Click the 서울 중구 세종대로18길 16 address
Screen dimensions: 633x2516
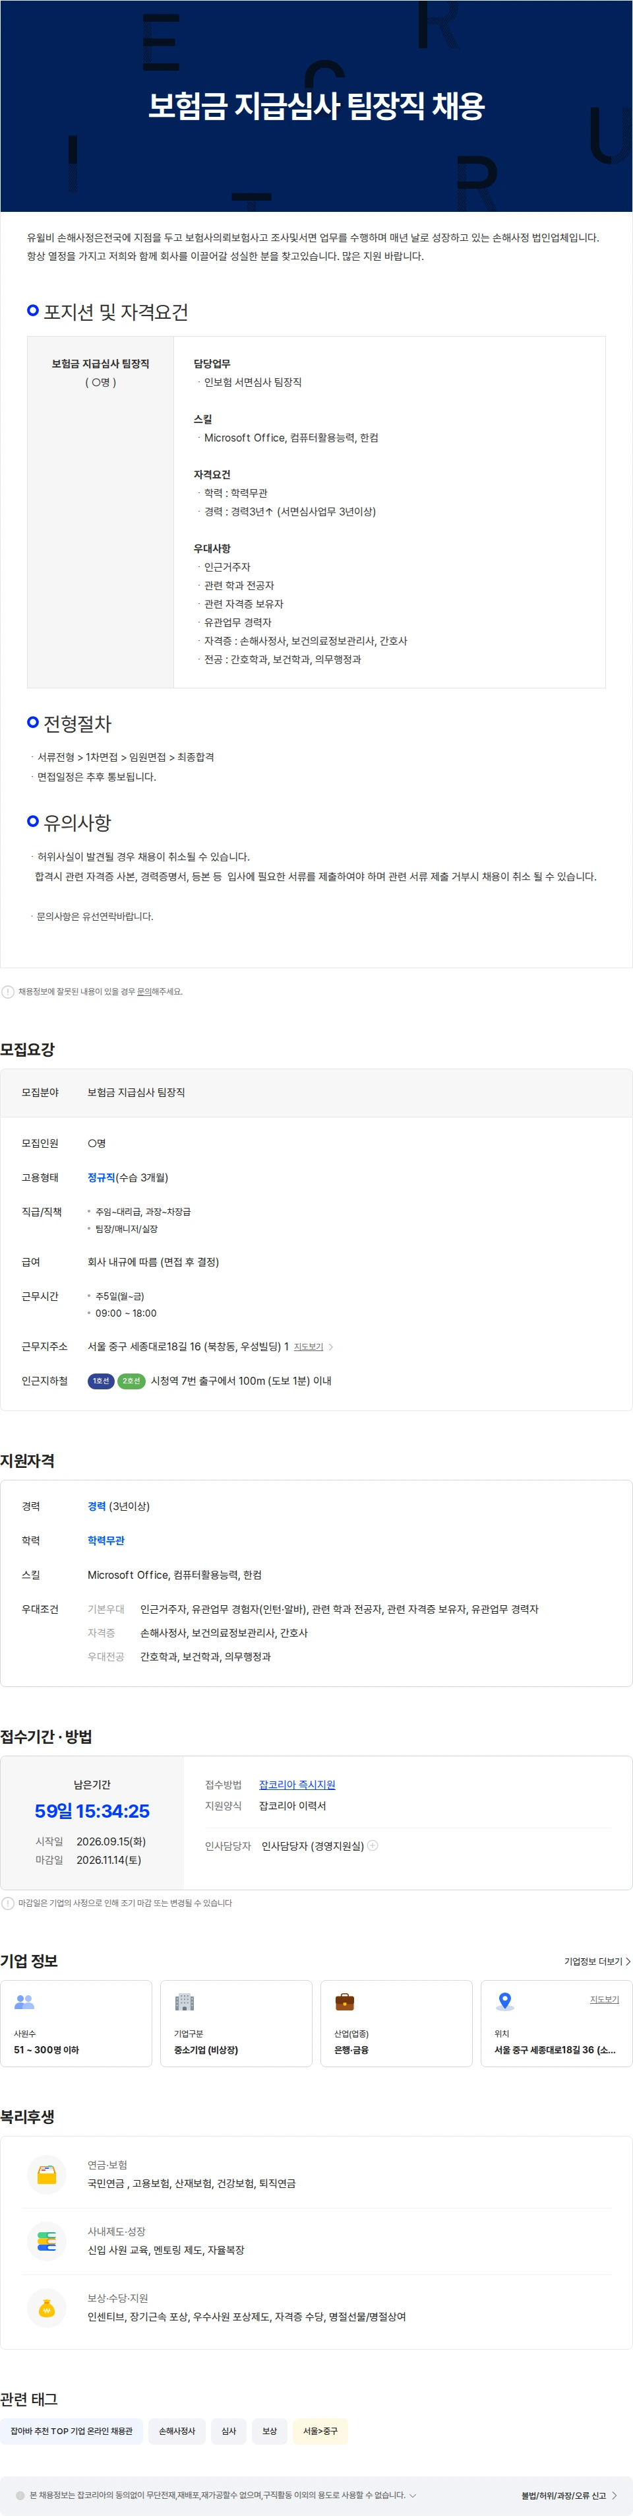tap(188, 1346)
